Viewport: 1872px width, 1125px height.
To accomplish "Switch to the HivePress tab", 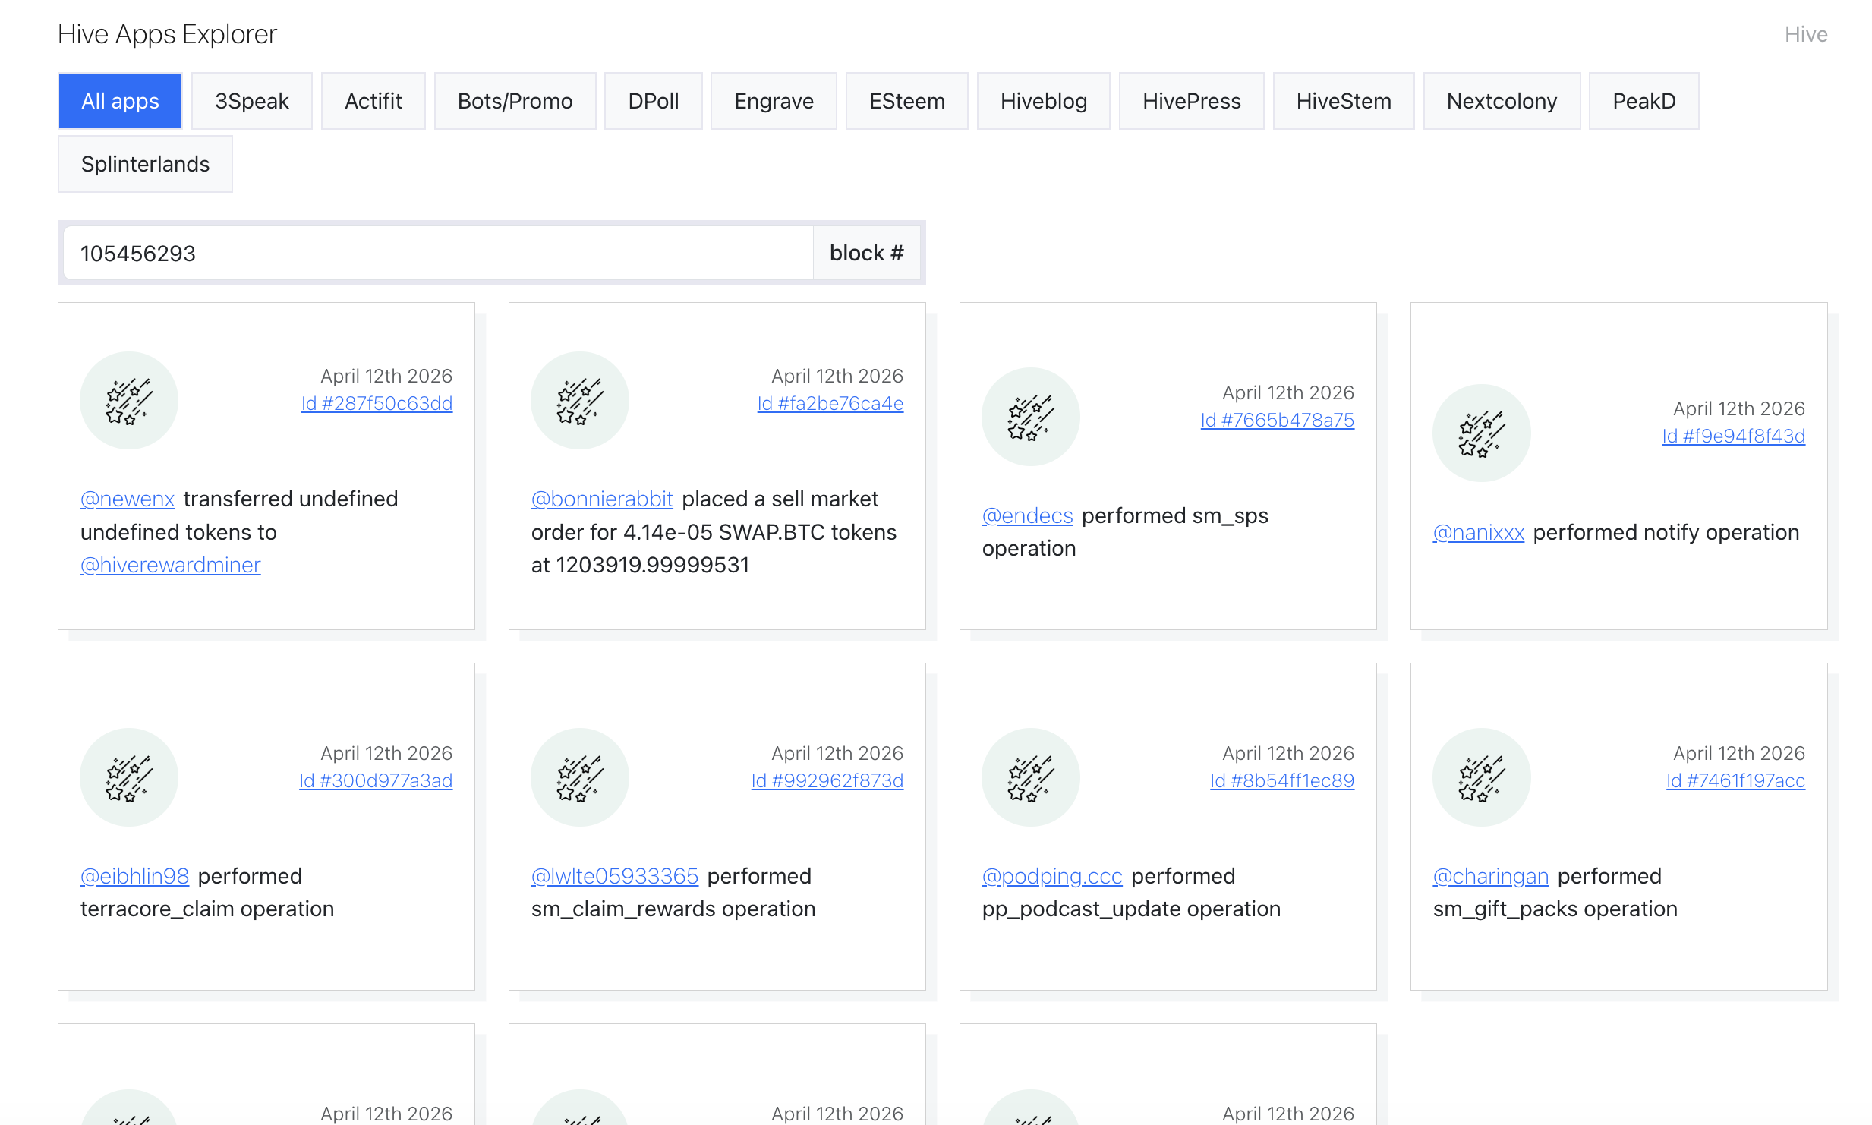I will pos(1192,101).
